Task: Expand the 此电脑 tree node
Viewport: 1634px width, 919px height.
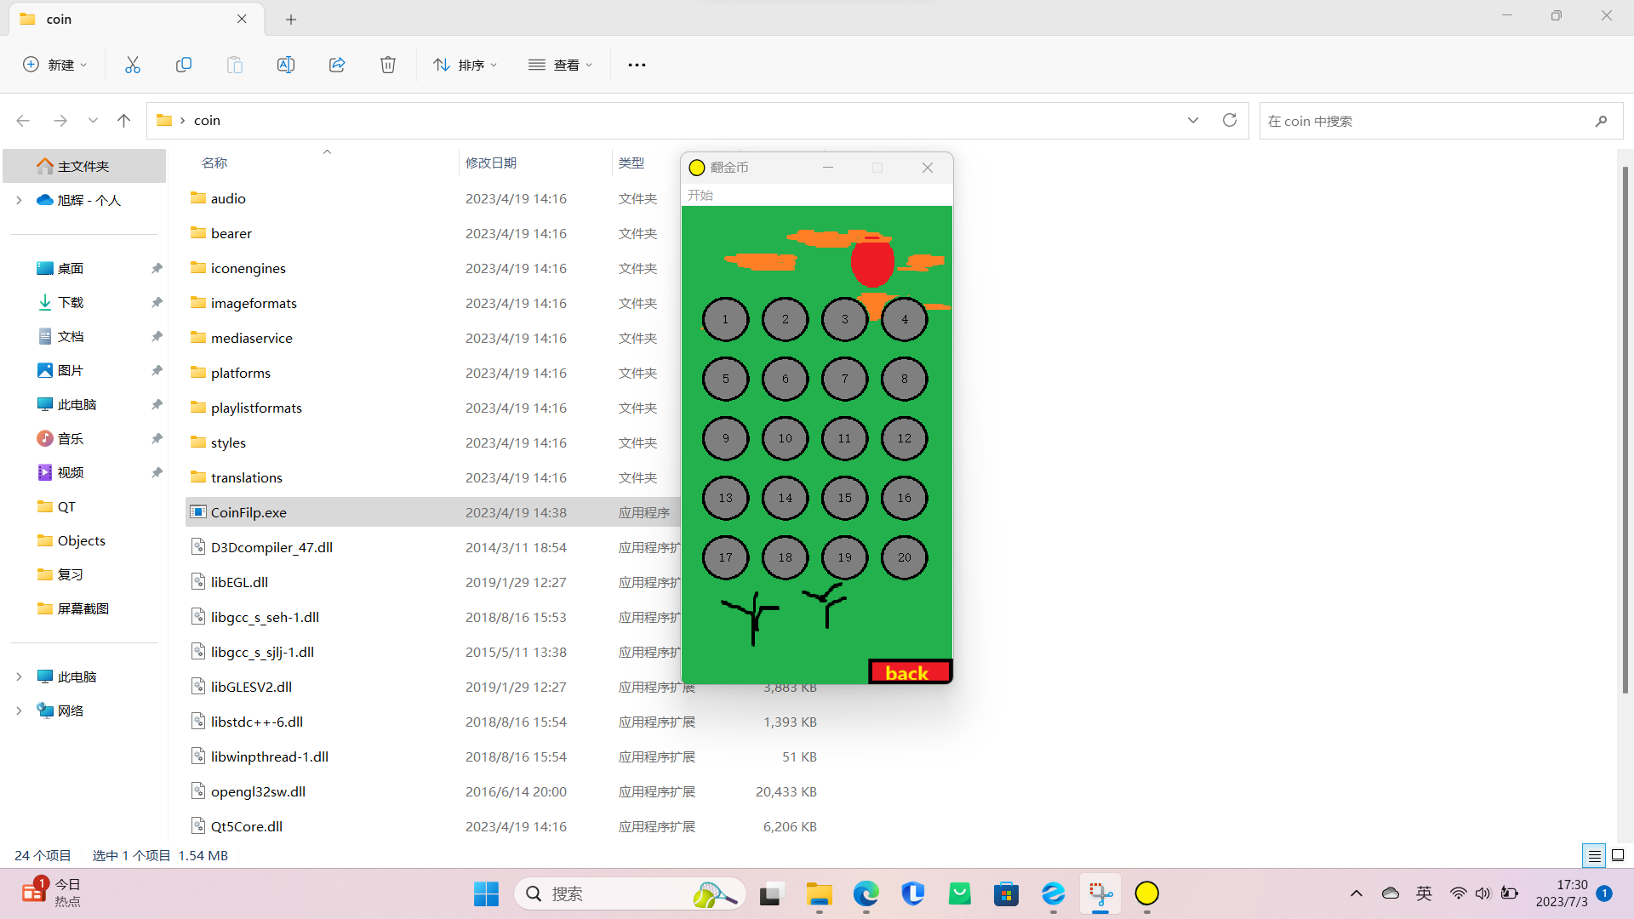Action: 19,676
